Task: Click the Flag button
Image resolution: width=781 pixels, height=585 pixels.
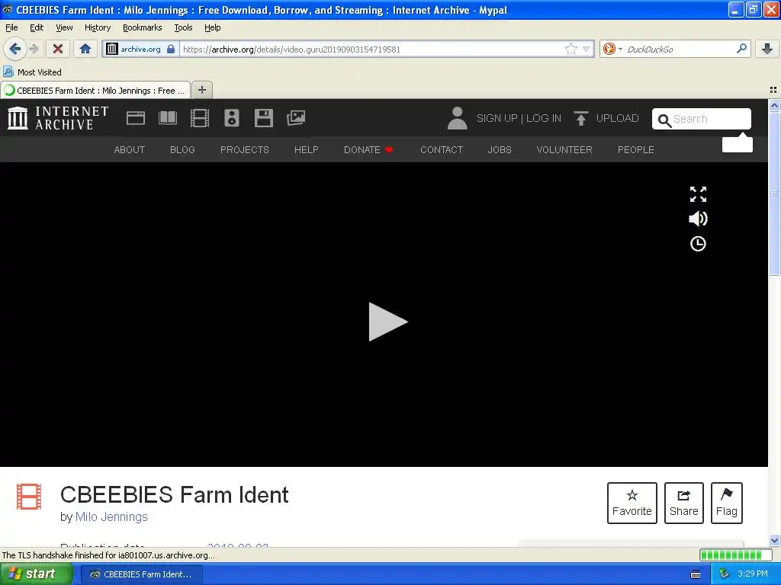Action: click(727, 503)
